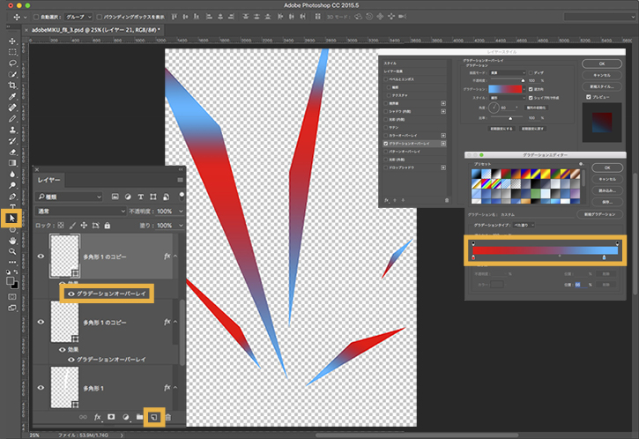This screenshot has height=439, width=639.
Task: Open the グループ auto-select dropdown
Action: point(78,17)
